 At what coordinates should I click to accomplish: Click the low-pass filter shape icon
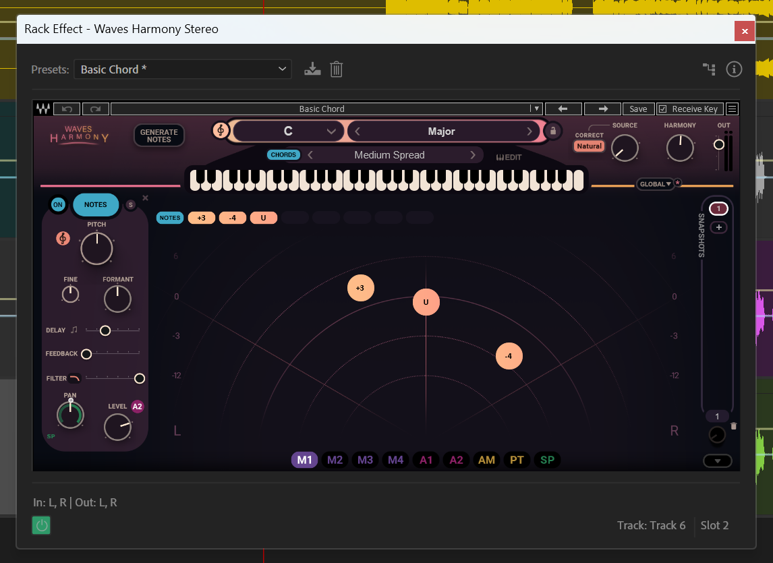[74, 378]
